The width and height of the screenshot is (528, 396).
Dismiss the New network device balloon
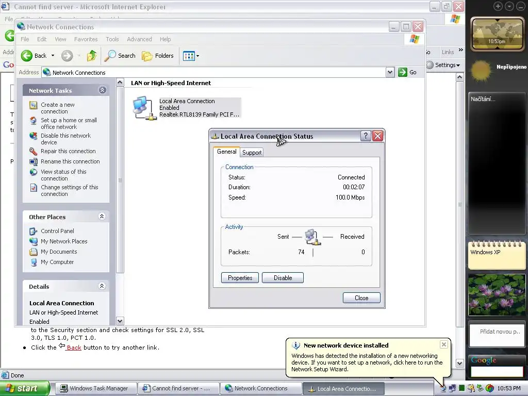(x=444, y=344)
